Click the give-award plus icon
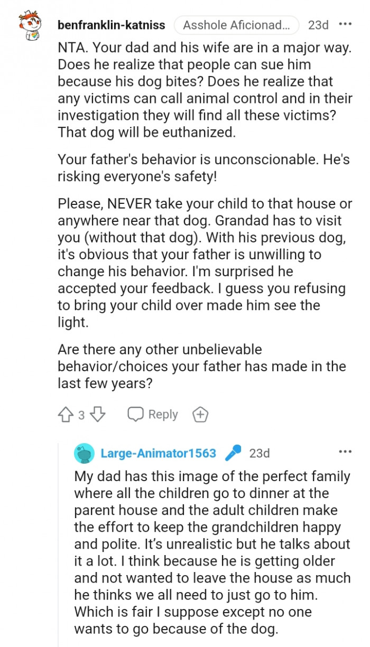This screenshot has height=647, width=370. pyautogui.click(x=200, y=414)
